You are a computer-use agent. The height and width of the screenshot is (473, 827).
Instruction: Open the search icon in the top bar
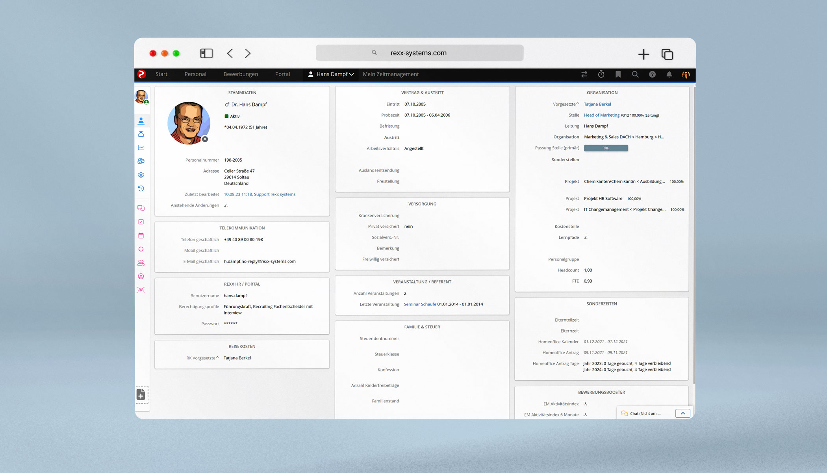(x=635, y=74)
